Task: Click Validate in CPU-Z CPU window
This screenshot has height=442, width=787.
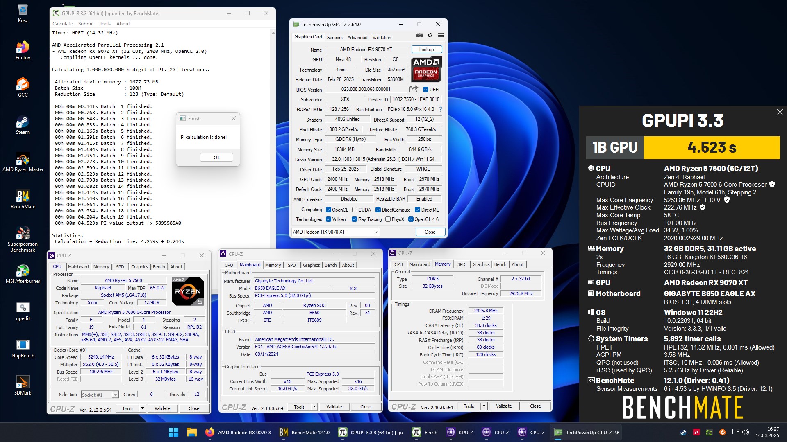Action: (x=162, y=408)
